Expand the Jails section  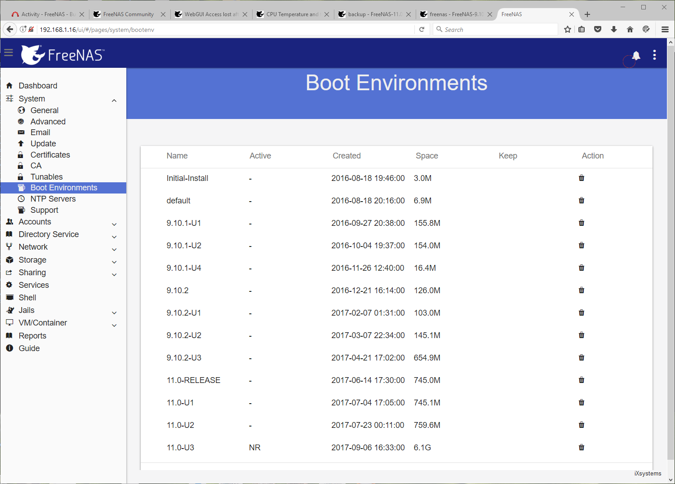[x=114, y=312]
